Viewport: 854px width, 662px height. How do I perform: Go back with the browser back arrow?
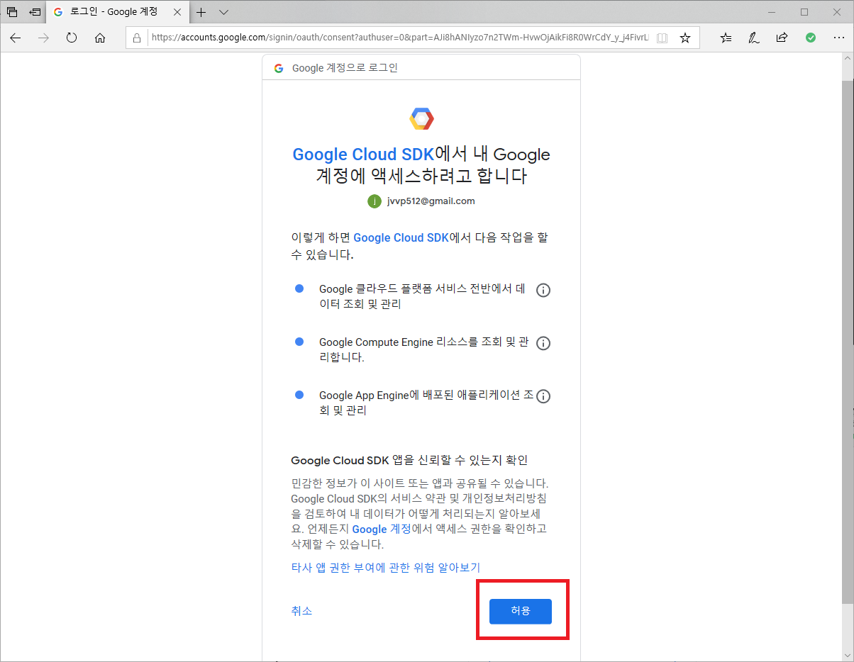(x=16, y=38)
